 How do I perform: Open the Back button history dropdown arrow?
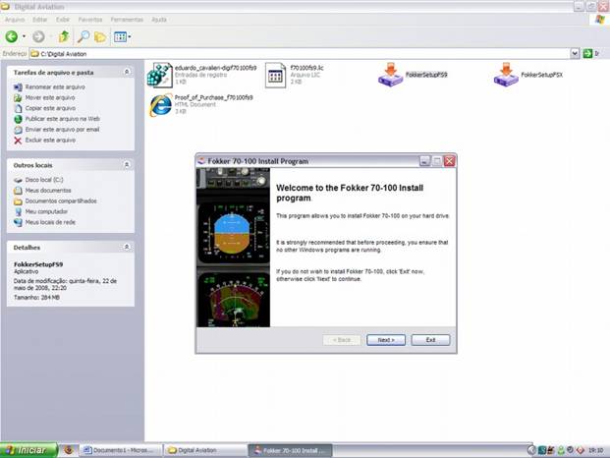24,36
